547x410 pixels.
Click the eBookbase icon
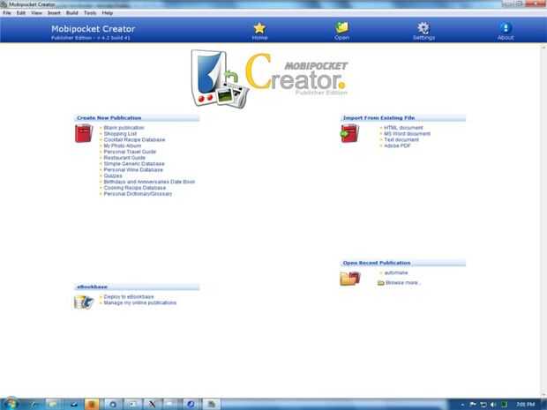84,302
